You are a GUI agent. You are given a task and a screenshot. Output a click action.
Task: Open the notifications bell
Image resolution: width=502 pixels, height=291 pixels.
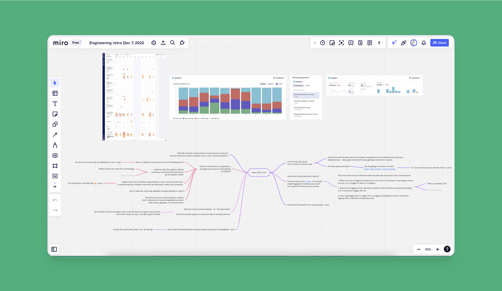coord(424,43)
